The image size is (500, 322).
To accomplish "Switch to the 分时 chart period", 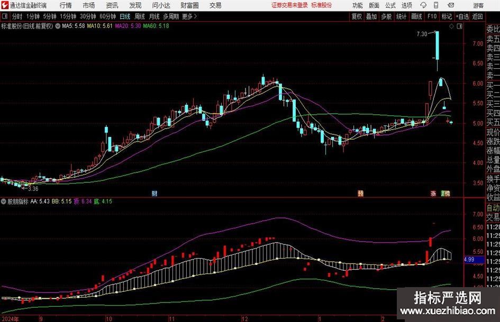I will point(17,16).
